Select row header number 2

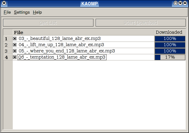[x=8, y=45]
